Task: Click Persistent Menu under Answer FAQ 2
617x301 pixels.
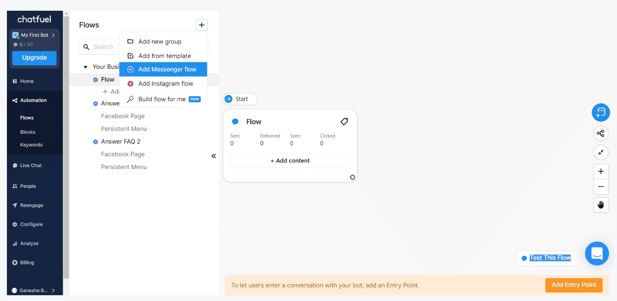Action: [124, 167]
